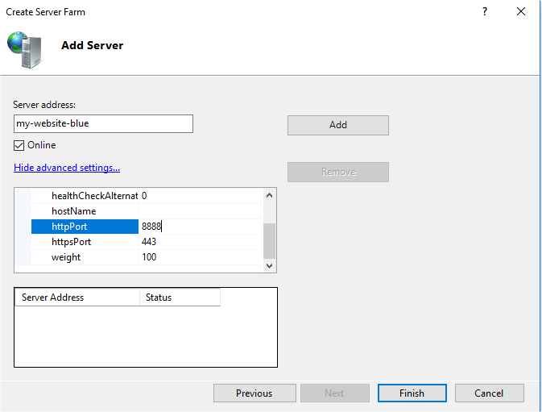Screen dimensions: 542x412
Task: Click the disabled Remove button
Action: click(338, 172)
